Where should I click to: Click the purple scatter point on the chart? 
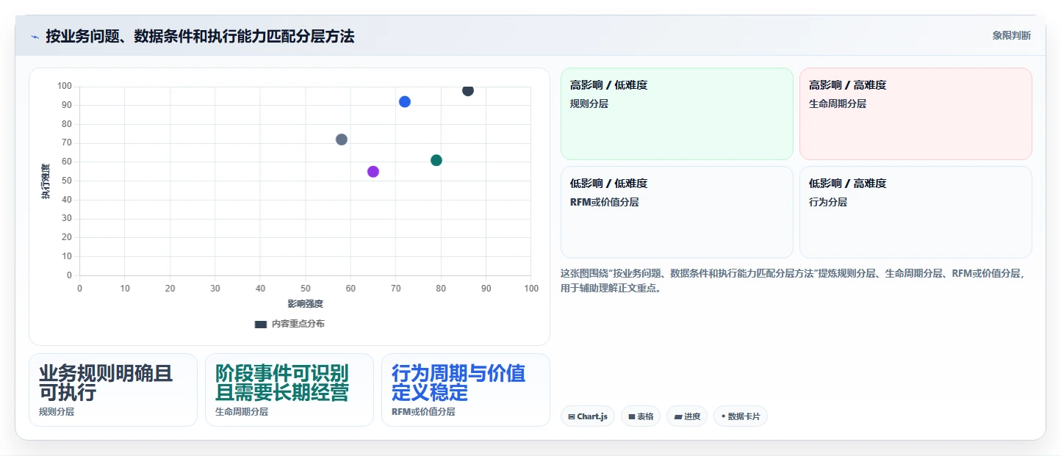[373, 172]
